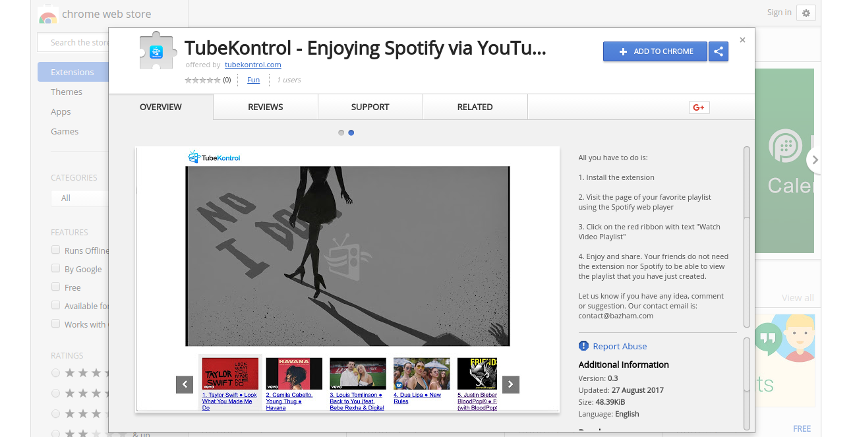Click the Google+ icon button
The width and height of the screenshot is (853, 437).
tap(699, 107)
